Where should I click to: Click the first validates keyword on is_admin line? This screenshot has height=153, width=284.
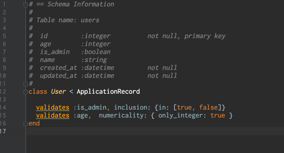[53, 107]
